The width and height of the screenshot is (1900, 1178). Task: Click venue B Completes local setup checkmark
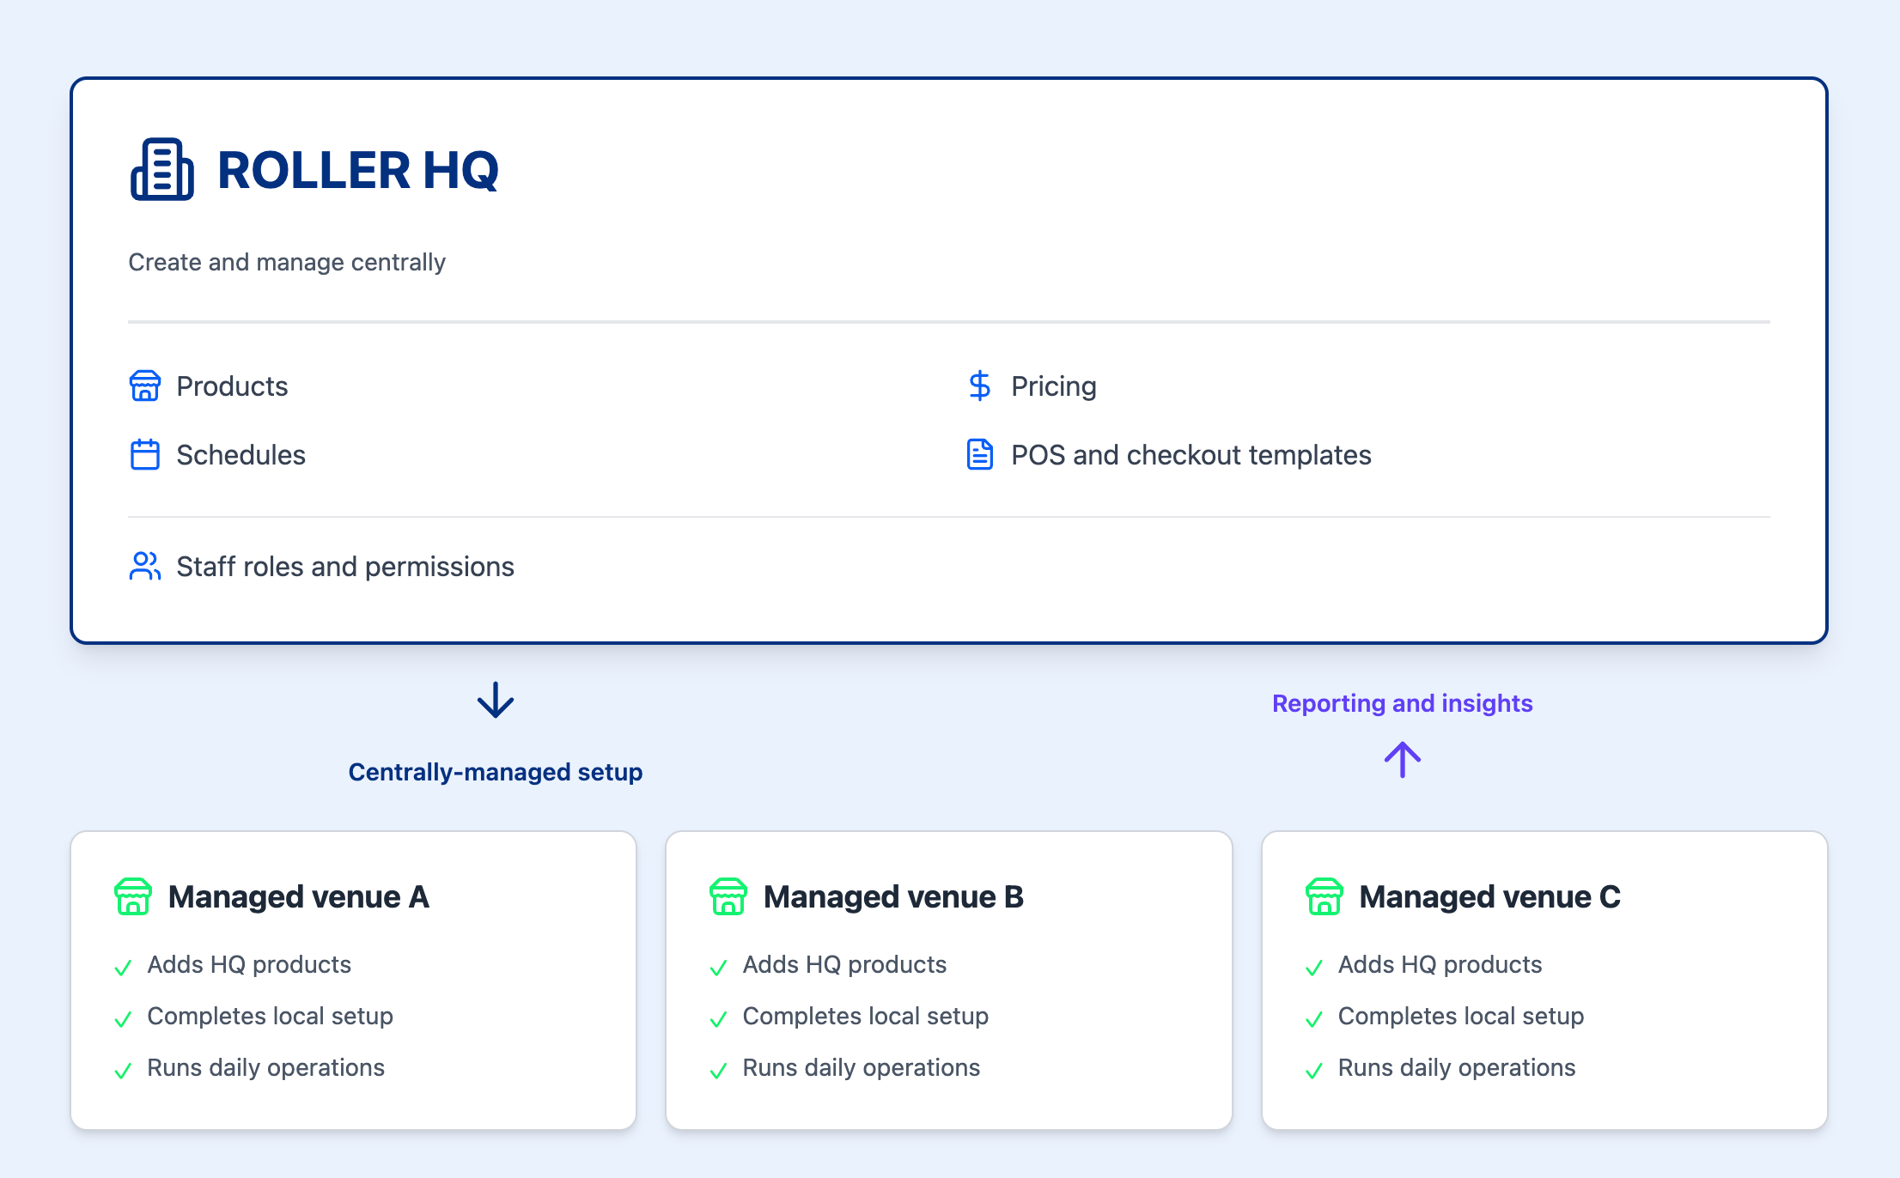pyautogui.click(x=718, y=1019)
